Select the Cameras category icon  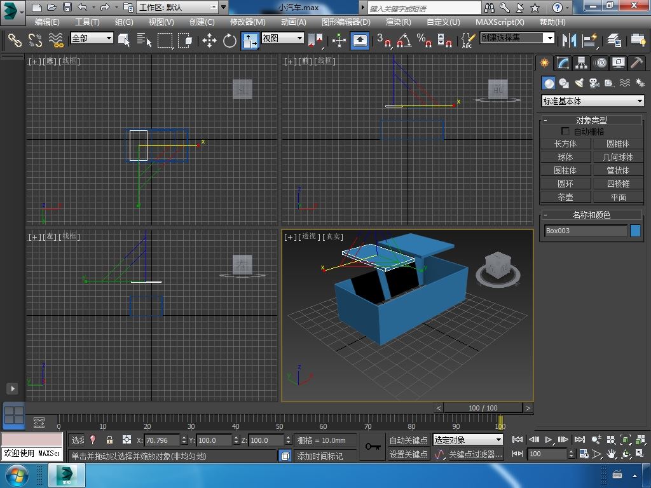pos(594,83)
